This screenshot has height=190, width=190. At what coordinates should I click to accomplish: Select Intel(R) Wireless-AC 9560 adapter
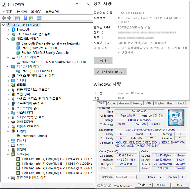tap(39, 48)
